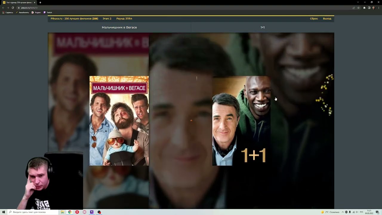Open Yandex browser from the taskbar
Image resolution: width=382 pixels, height=215 pixels.
[x=77, y=212]
